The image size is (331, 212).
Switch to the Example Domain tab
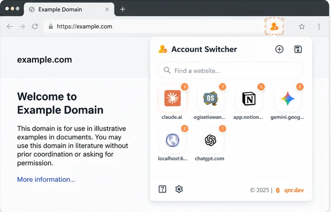(69, 10)
